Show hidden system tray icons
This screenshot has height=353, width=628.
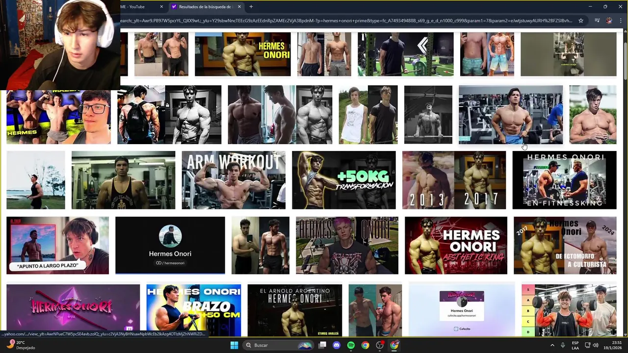click(552, 345)
